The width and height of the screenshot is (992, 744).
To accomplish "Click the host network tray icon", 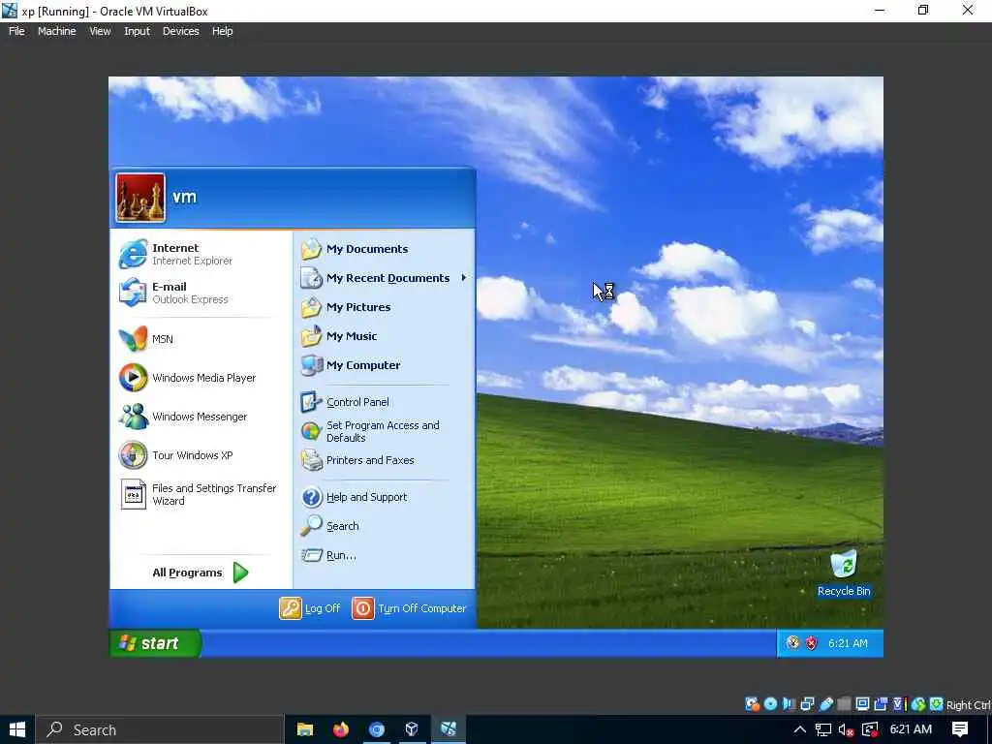I will pos(823,729).
